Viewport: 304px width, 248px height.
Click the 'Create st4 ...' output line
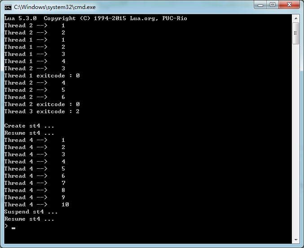coord(29,126)
